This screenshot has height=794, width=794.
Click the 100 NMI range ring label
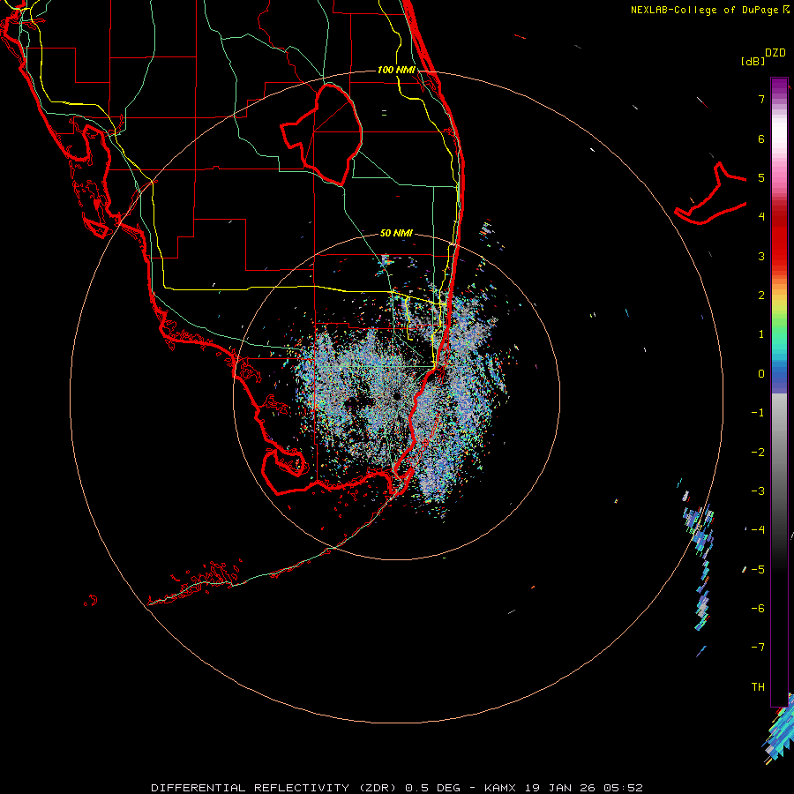click(396, 70)
